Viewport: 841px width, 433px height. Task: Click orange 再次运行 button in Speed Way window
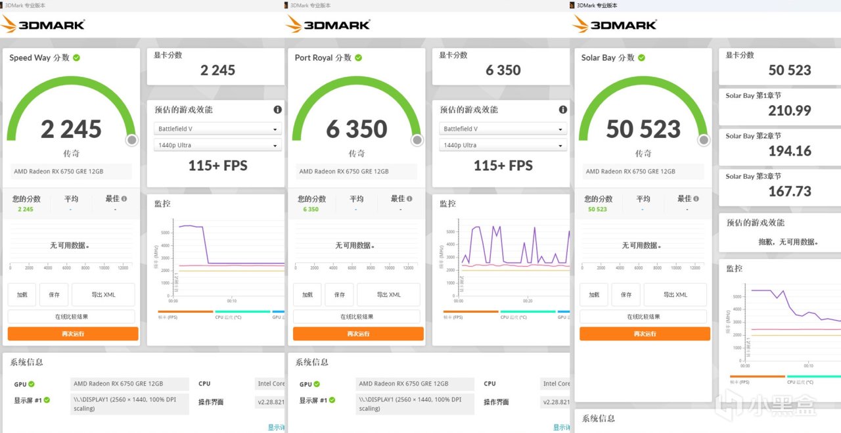coord(73,334)
